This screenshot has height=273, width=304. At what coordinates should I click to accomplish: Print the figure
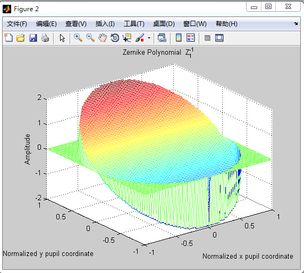(x=45, y=38)
